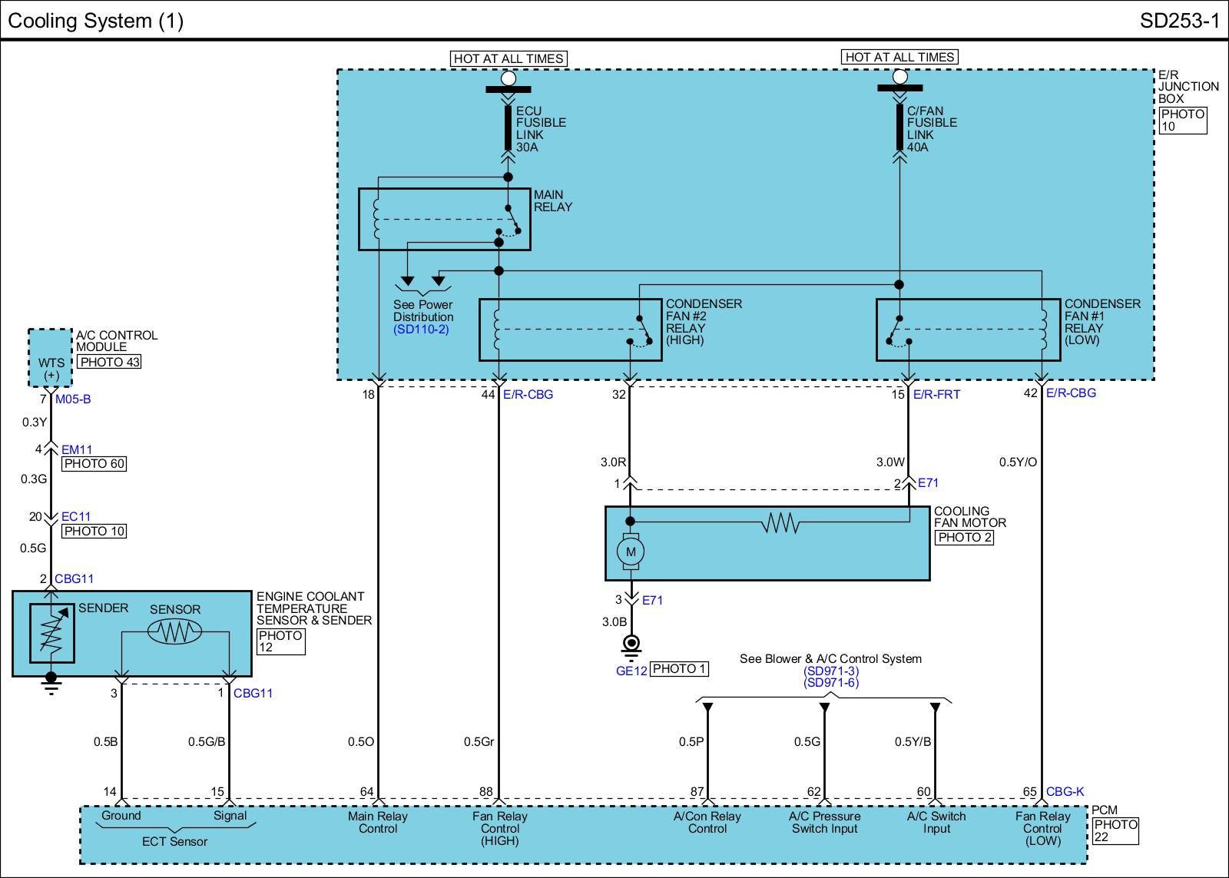Click the E/R-FRT connector label
Viewport: 1229px width, 878px height.
[936, 394]
